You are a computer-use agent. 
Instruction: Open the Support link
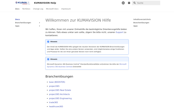click(x=119, y=32)
